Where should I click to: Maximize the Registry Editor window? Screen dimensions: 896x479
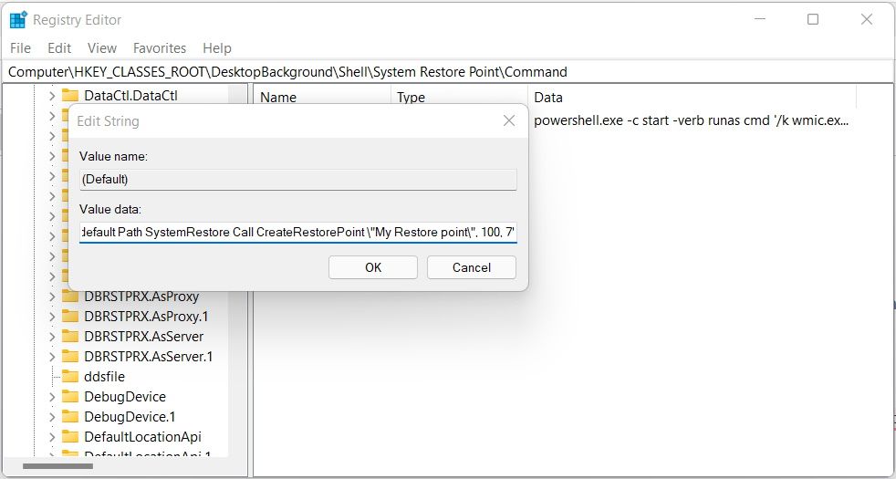coord(813,19)
